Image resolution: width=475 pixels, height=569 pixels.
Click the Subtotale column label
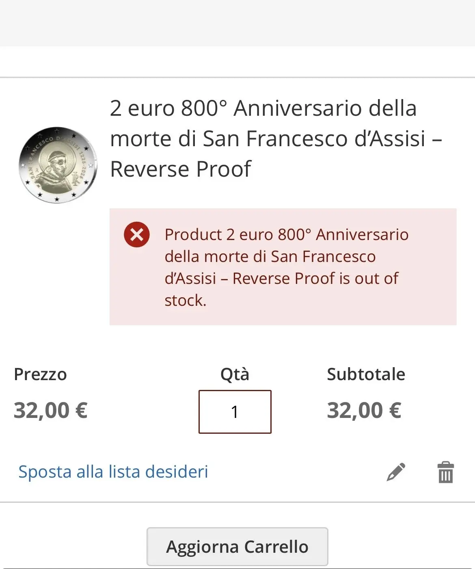coord(366,374)
